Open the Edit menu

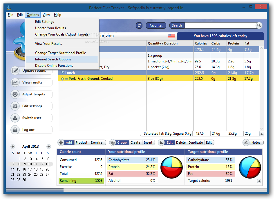(20, 15)
